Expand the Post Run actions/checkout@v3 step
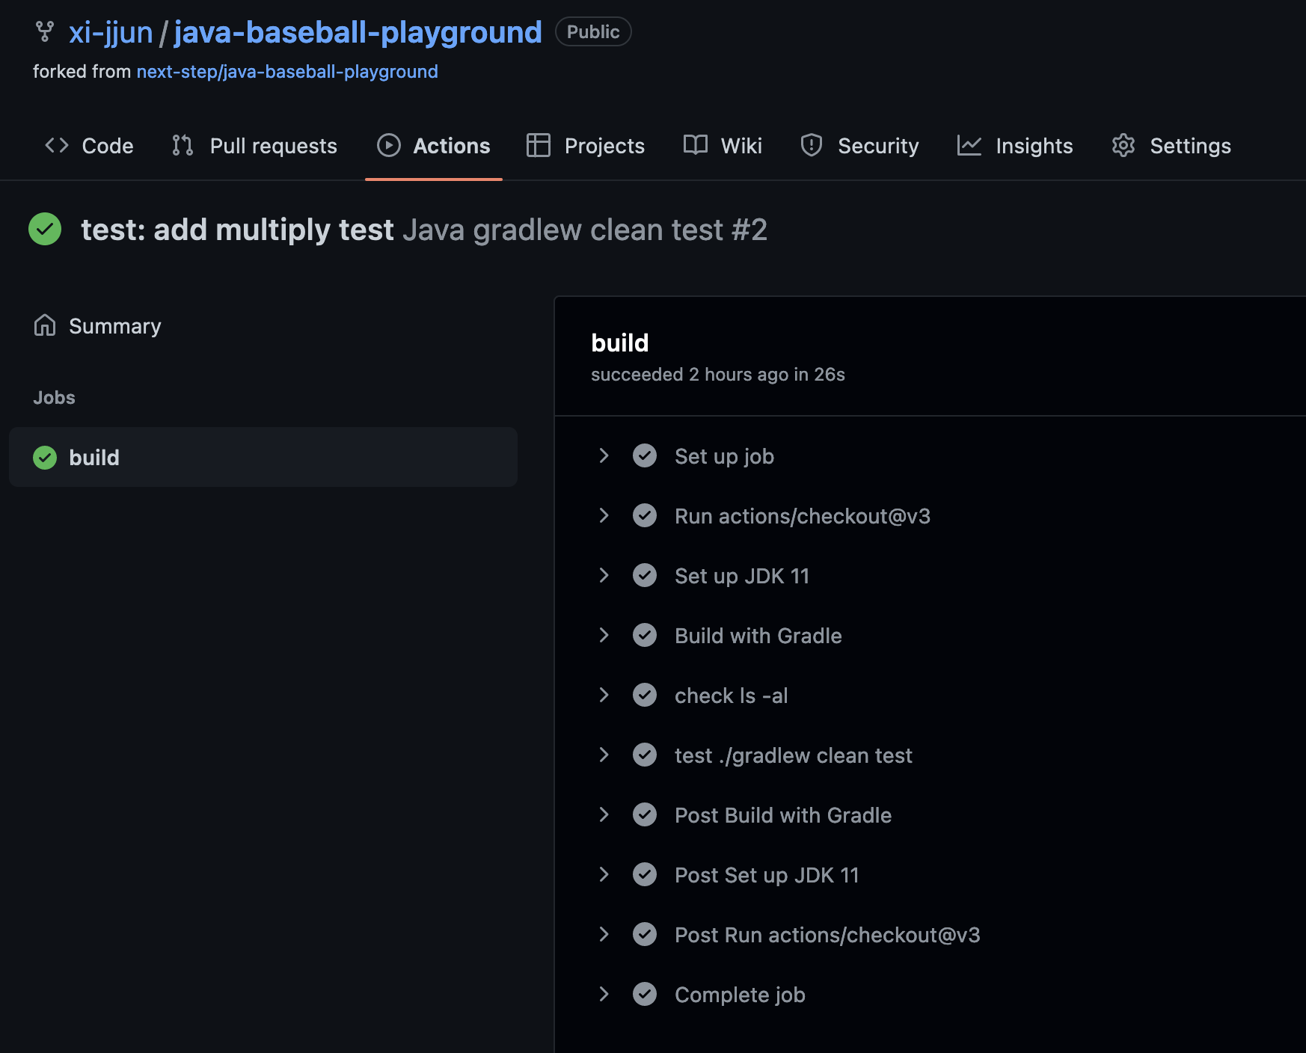 [604, 934]
